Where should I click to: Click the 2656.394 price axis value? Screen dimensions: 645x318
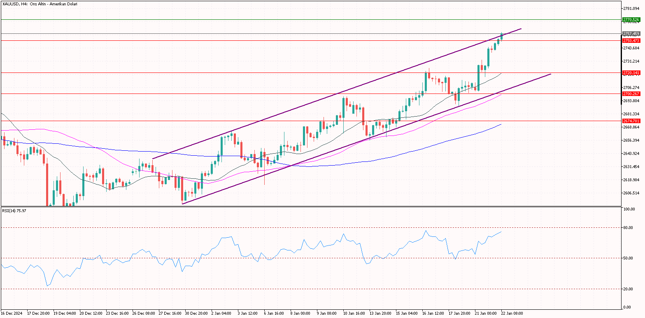(x=631, y=140)
